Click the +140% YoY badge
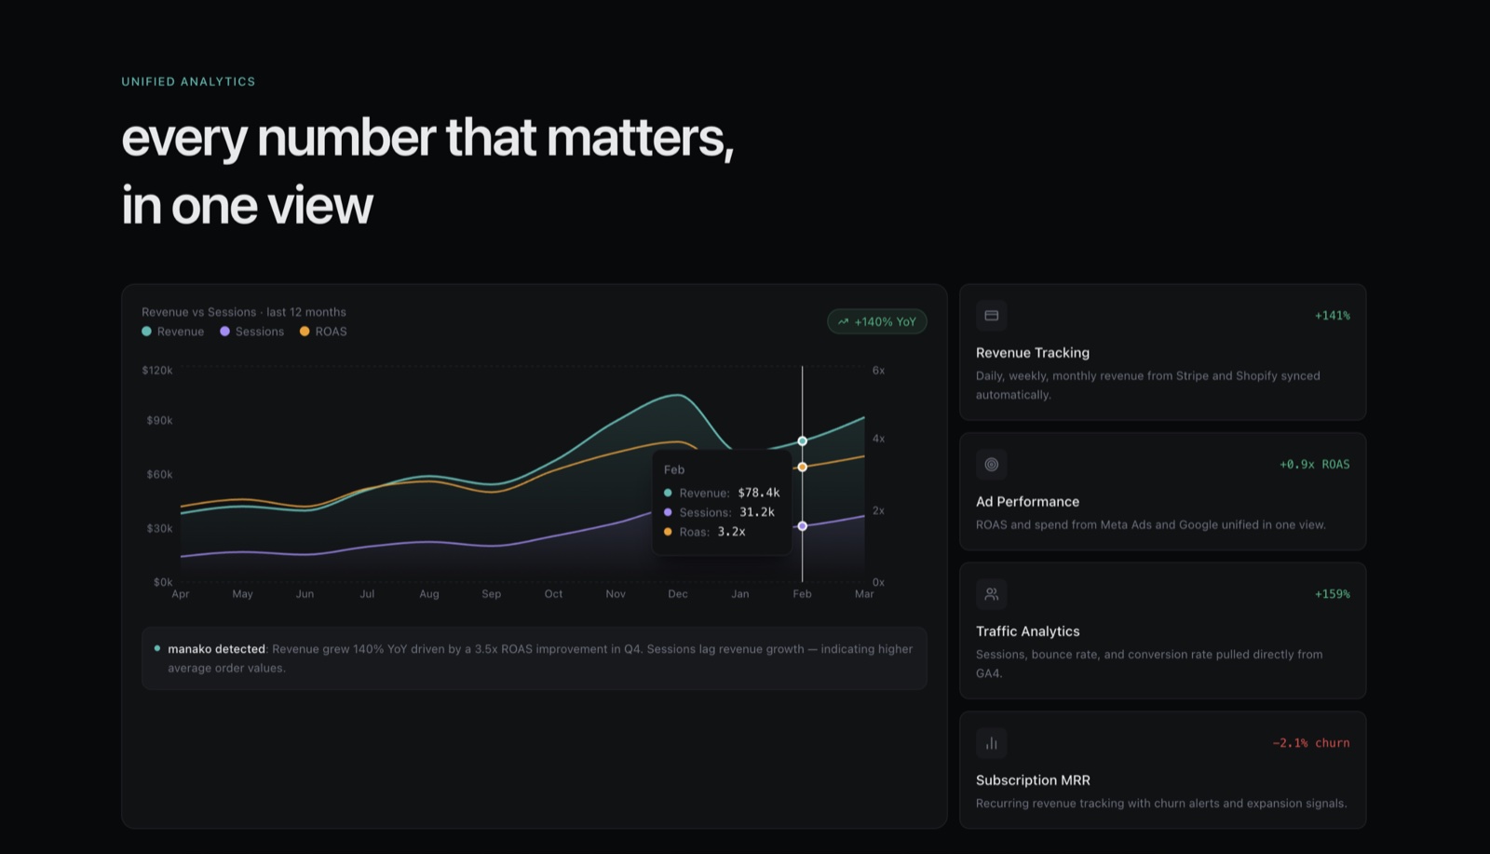 tap(877, 322)
